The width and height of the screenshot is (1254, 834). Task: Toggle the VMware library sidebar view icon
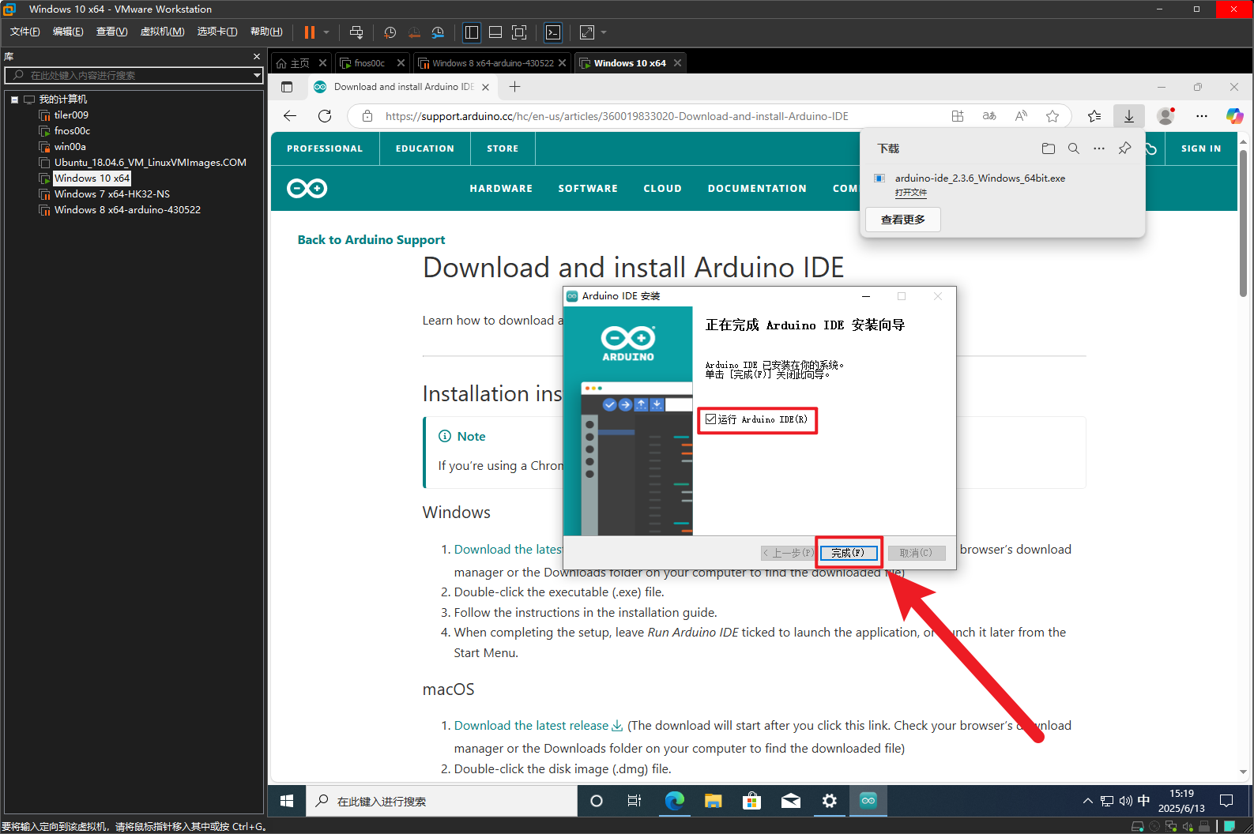coord(472,32)
